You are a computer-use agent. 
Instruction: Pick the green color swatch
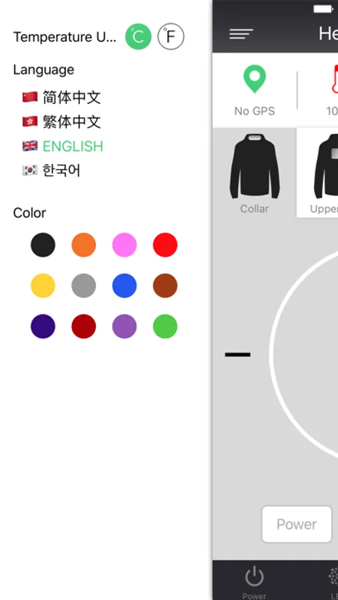pyautogui.click(x=165, y=327)
